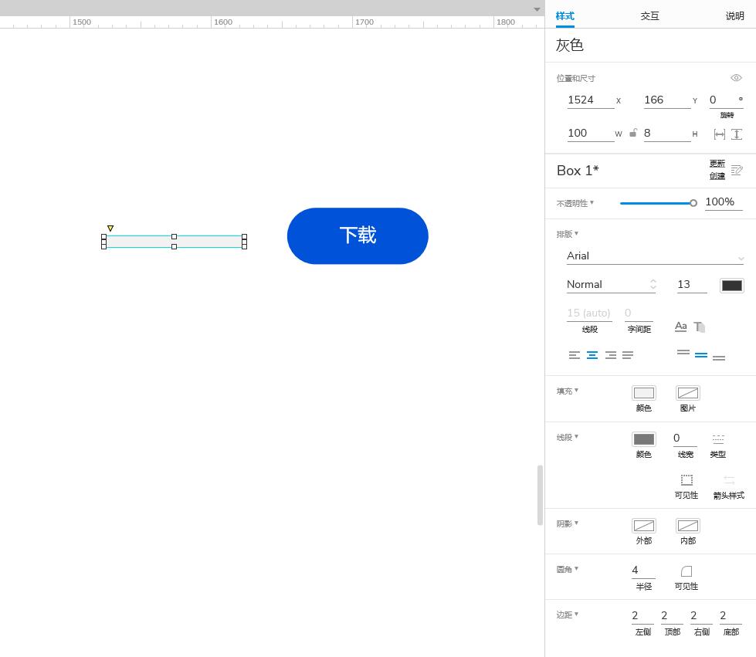This screenshot has height=657, width=756.
Task: Edit the character spacing field
Action: coord(639,313)
